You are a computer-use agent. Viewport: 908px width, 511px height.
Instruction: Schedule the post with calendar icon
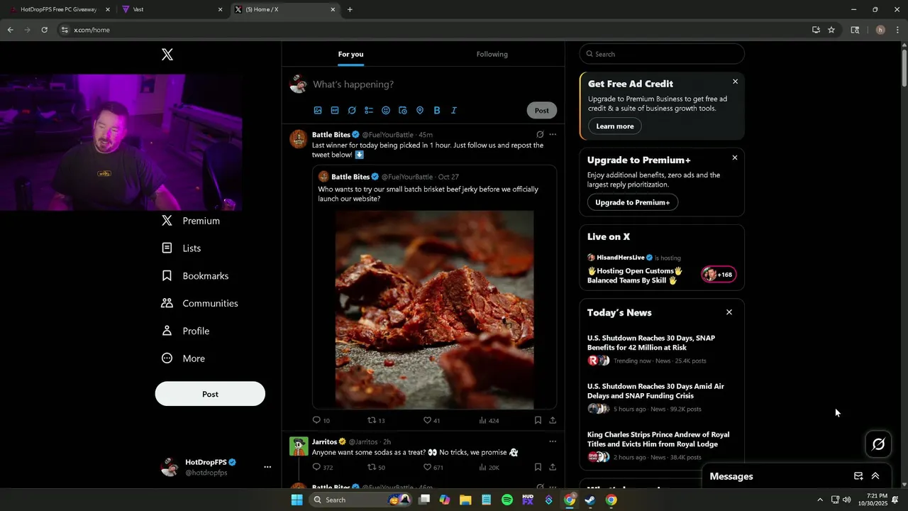click(x=403, y=111)
